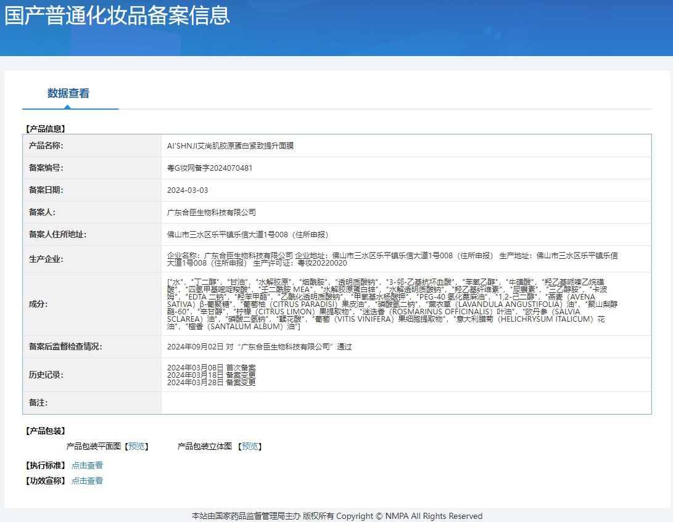Click the 产品名称 row label
The image size is (673, 522).
point(46,146)
